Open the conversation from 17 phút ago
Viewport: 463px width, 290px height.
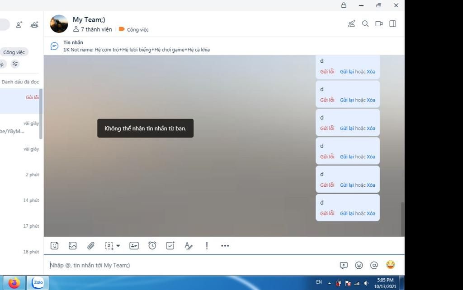19,230
